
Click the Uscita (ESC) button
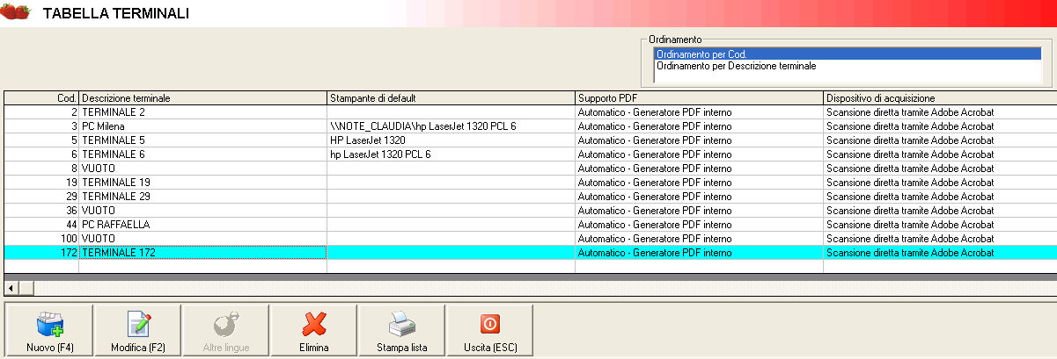[489, 331]
